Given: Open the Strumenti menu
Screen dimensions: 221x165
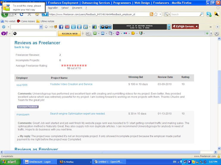Looking at the screenshot, I should (77, 8).
